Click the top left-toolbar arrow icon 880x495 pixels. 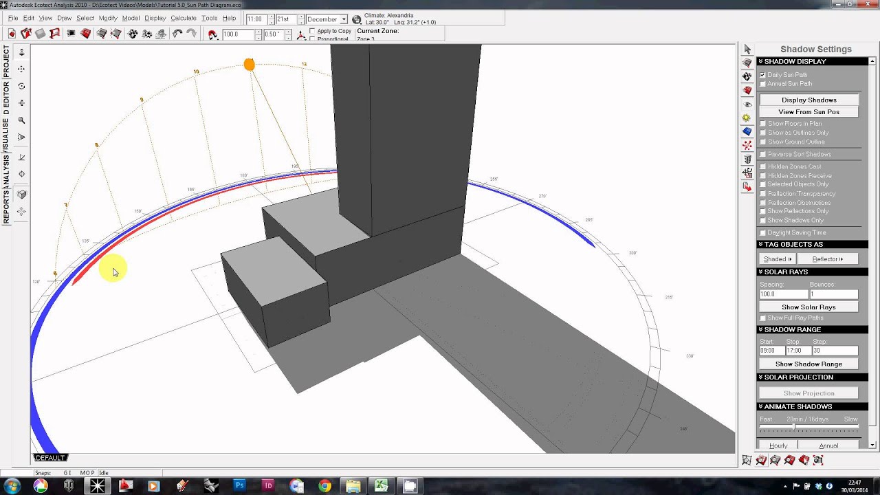tap(21, 52)
